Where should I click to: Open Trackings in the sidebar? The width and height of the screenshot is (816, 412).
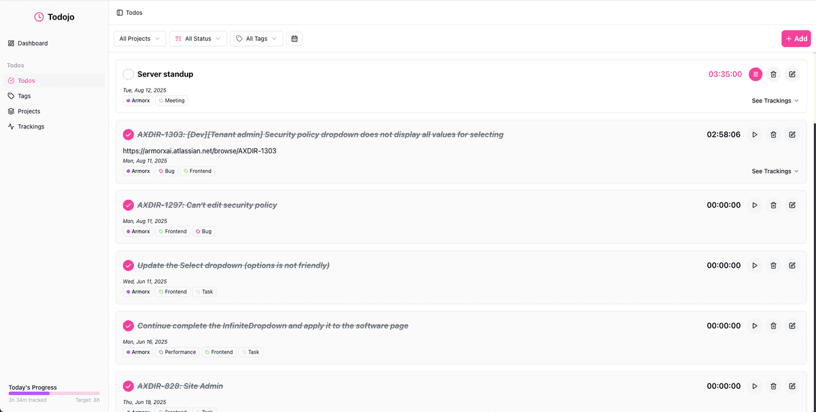tap(31, 126)
